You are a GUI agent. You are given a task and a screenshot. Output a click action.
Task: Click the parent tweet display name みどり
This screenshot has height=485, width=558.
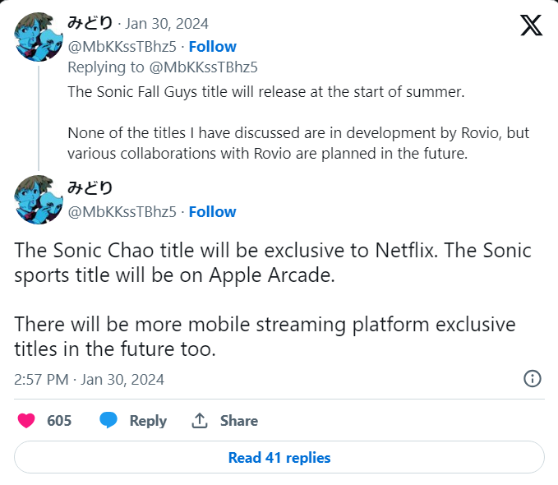(x=90, y=23)
